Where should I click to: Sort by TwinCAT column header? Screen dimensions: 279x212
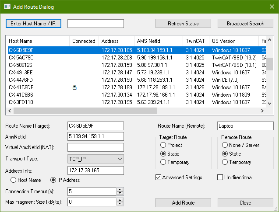[x=196, y=41]
